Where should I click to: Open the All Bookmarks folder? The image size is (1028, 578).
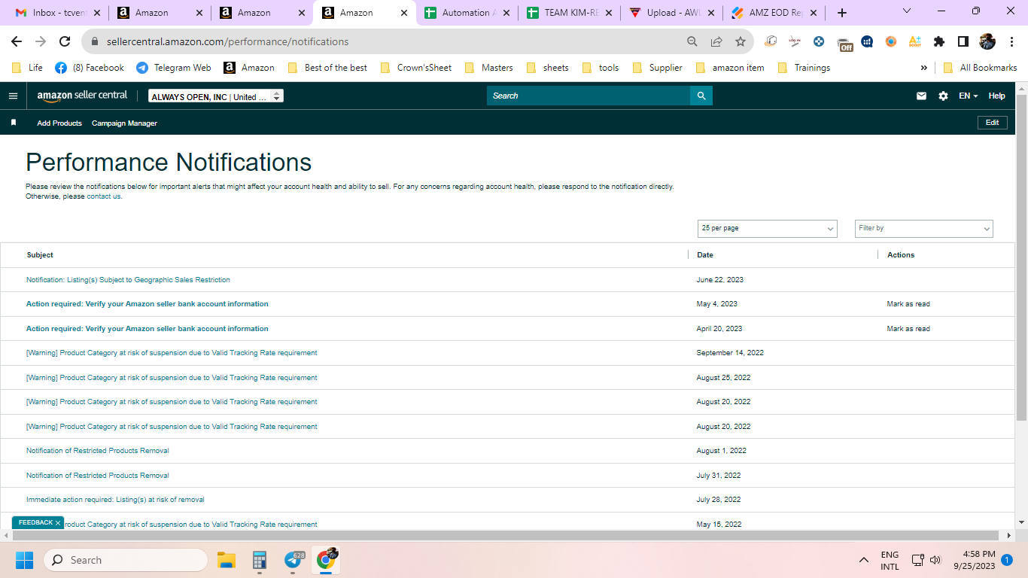point(980,68)
